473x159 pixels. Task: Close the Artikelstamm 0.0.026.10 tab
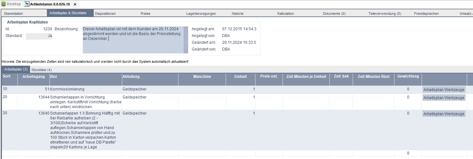coord(75,4)
